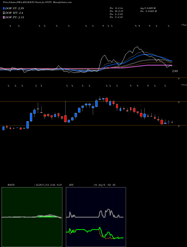Click the blue DOW ST legend swatch
Screen dimensions: 187x247
pos(4,8)
